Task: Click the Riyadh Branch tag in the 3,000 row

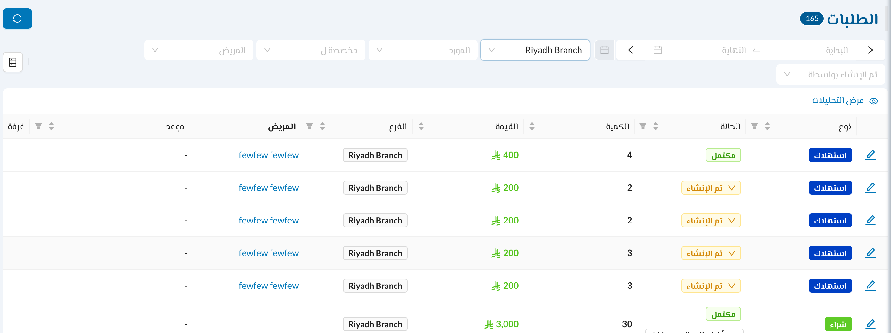Action: point(375,324)
